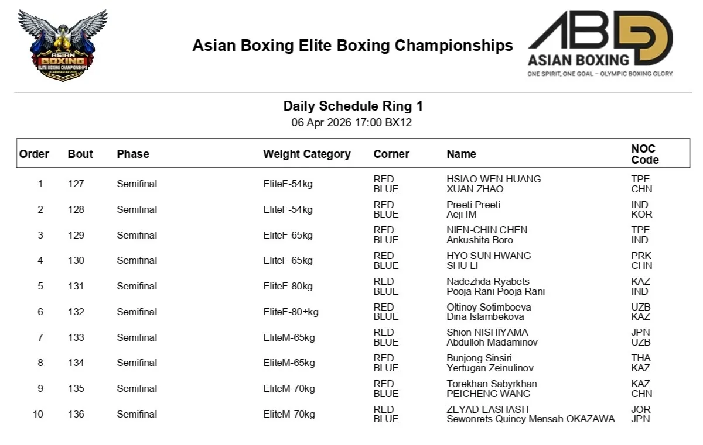Click the JOR NOC code
Screen dimensions: 703x445
pyautogui.click(x=641, y=409)
